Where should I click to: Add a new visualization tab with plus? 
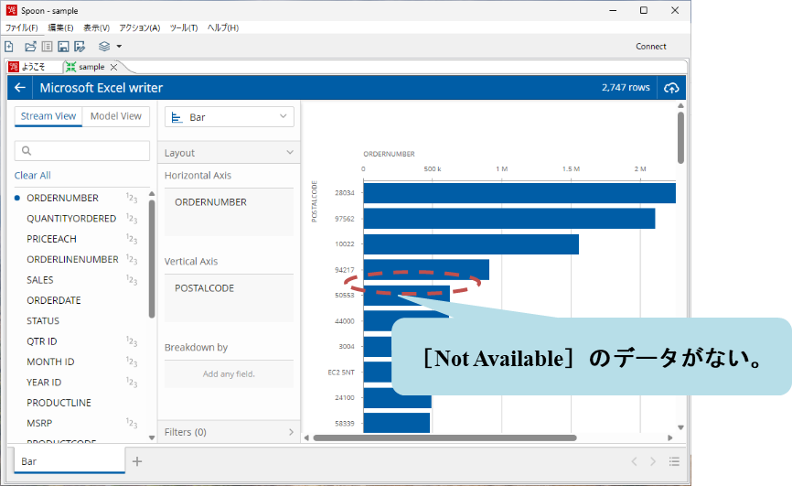[137, 461]
